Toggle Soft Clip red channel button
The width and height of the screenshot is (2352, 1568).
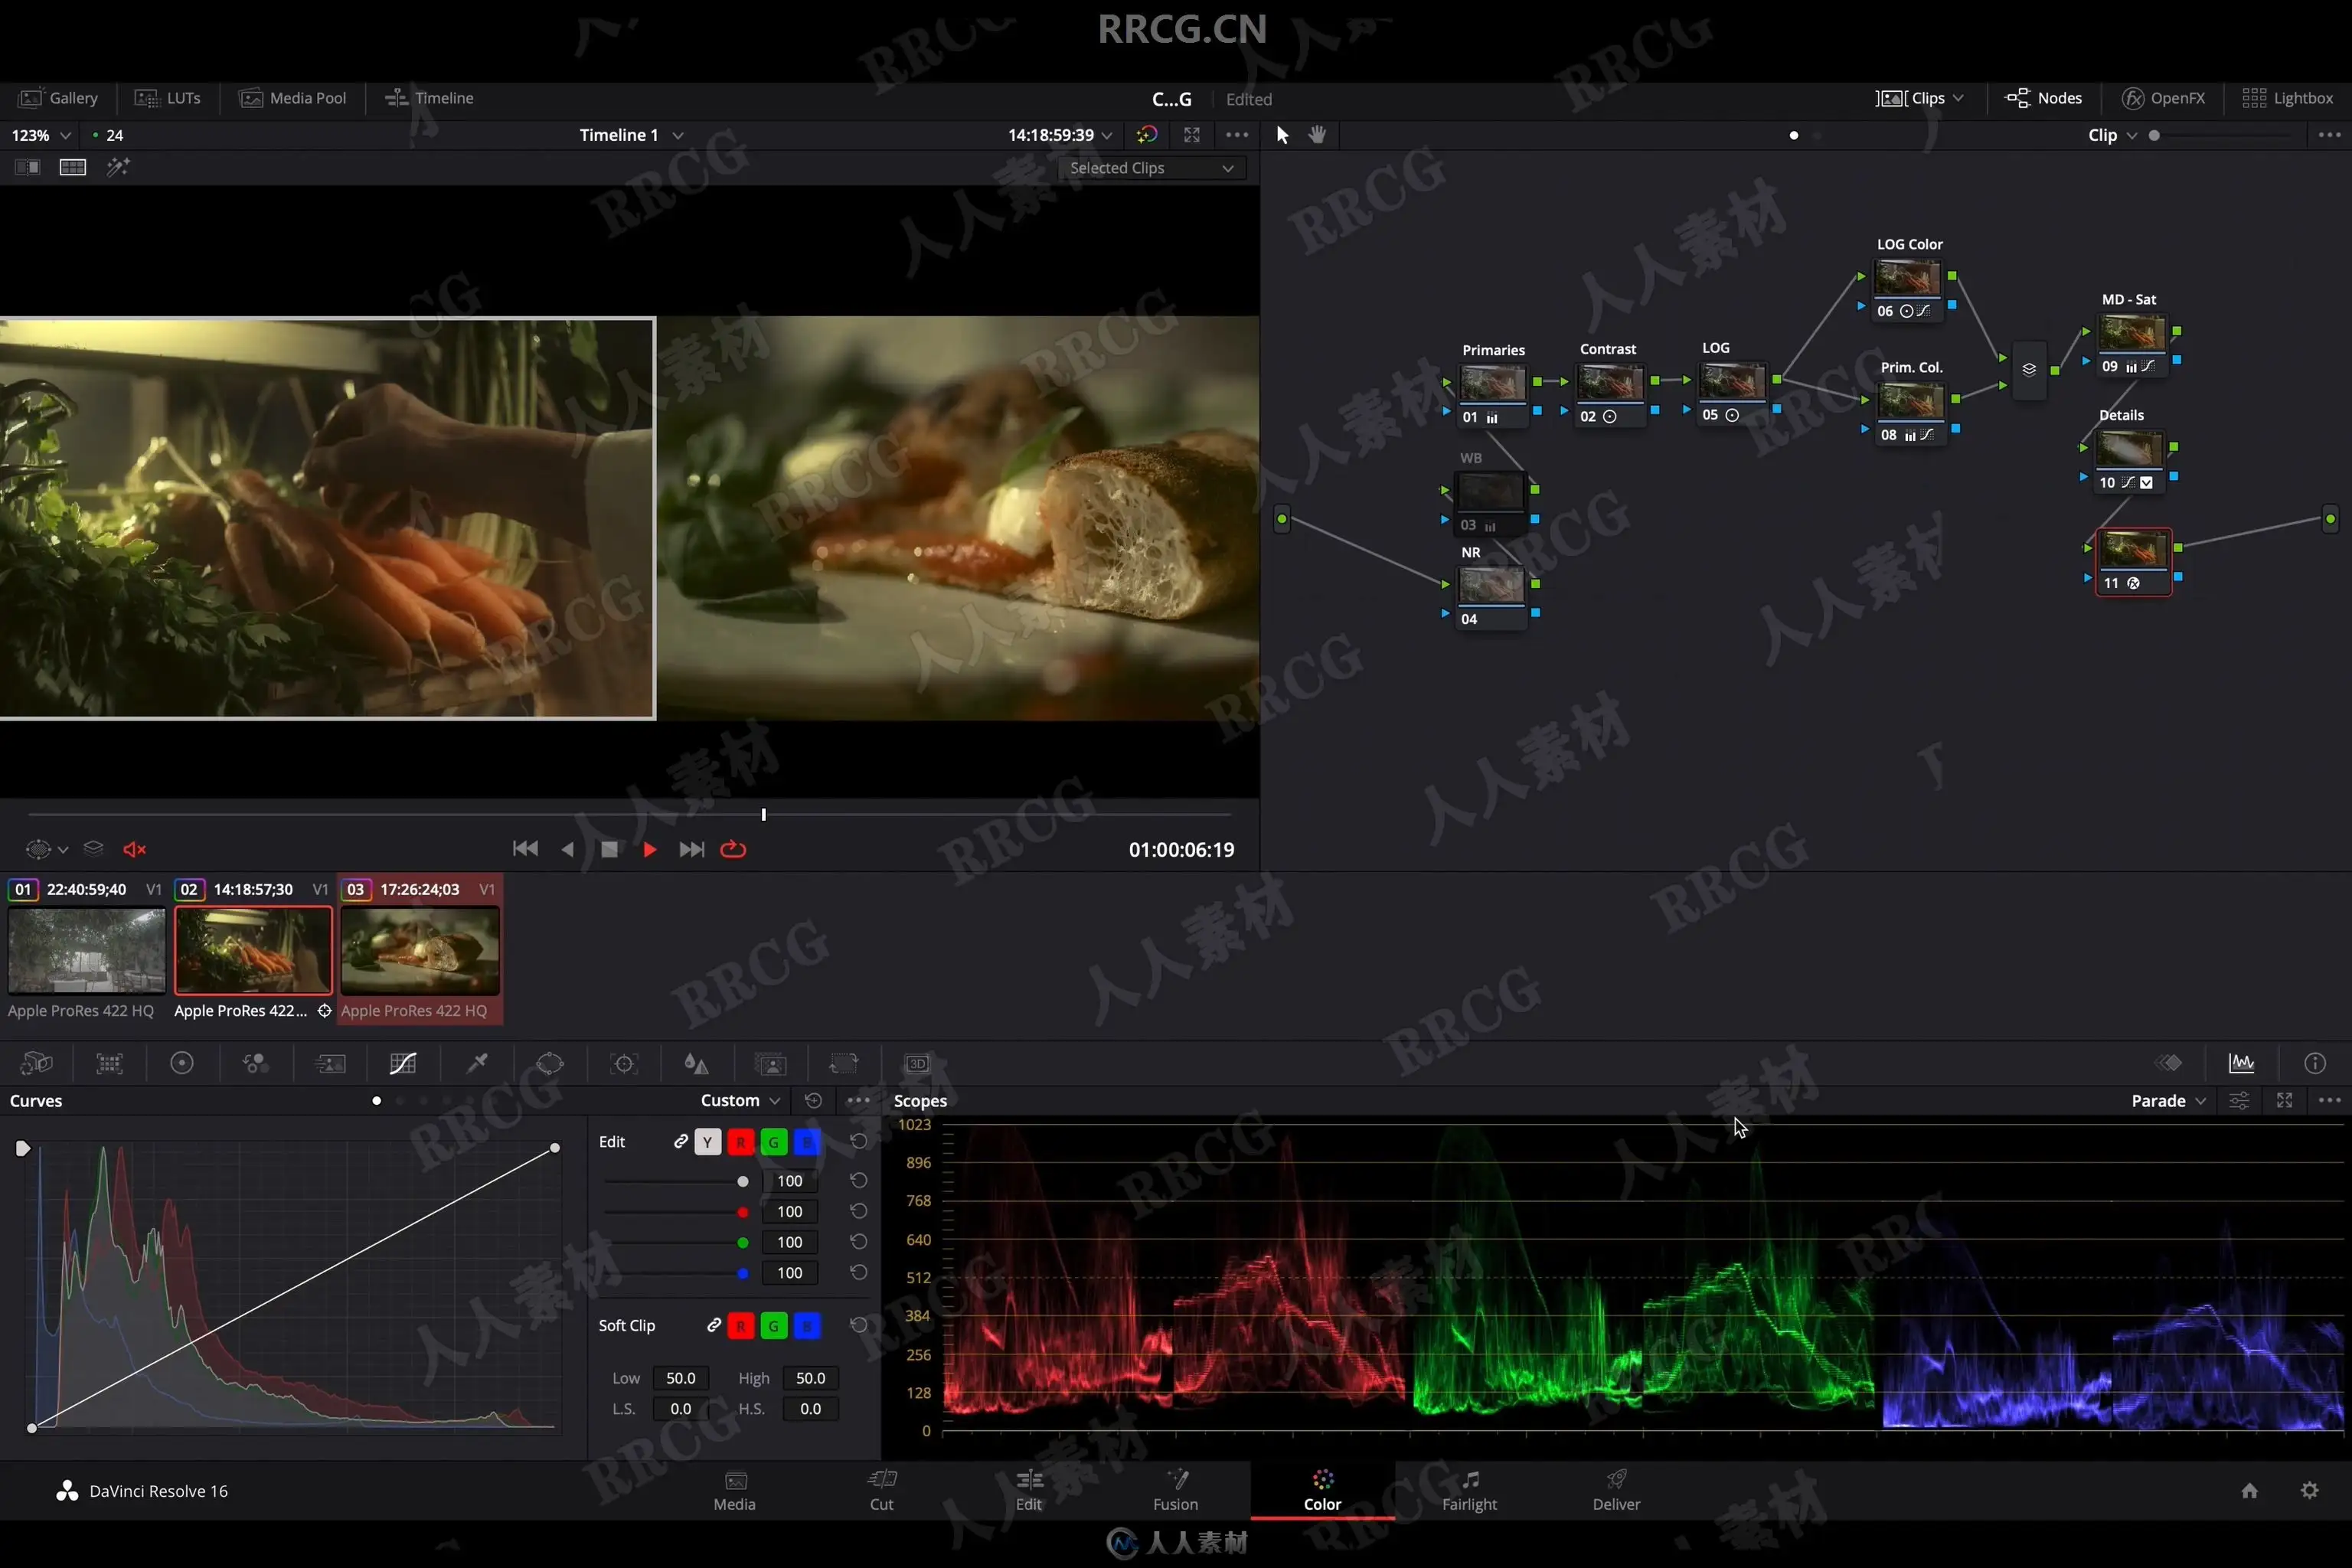tap(740, 1326)
